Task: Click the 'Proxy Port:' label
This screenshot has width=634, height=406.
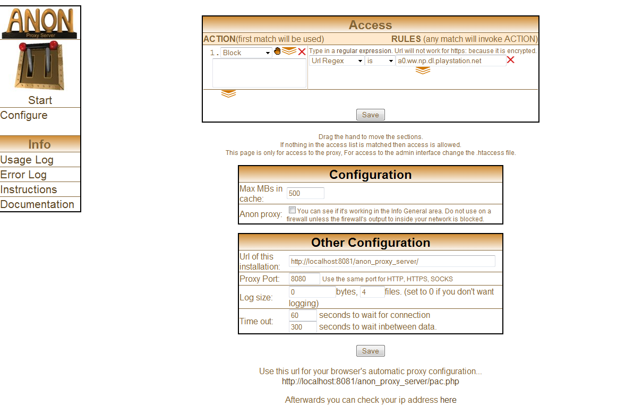Action: (x=260, y=279)
